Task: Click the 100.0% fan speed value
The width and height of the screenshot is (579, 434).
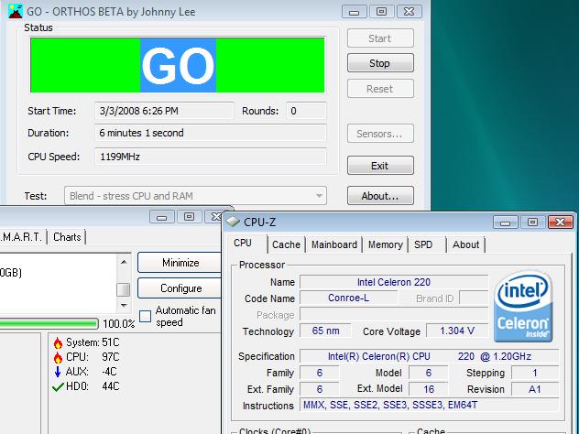Action: point(118,323)
